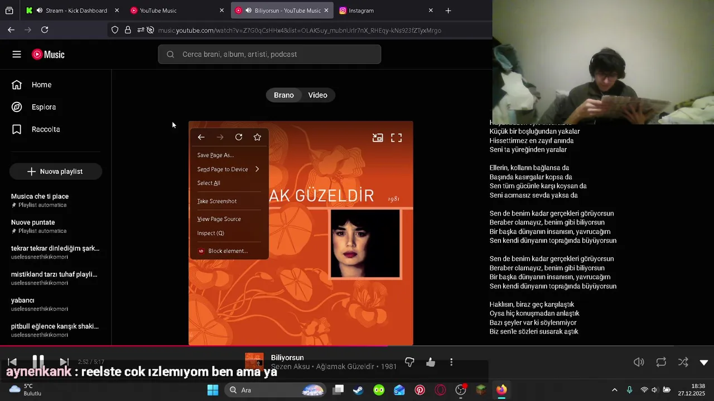The width and height of the screenshot is (714, 401).
Task: Click the context menu reload icon
Action: pos(239,137)
